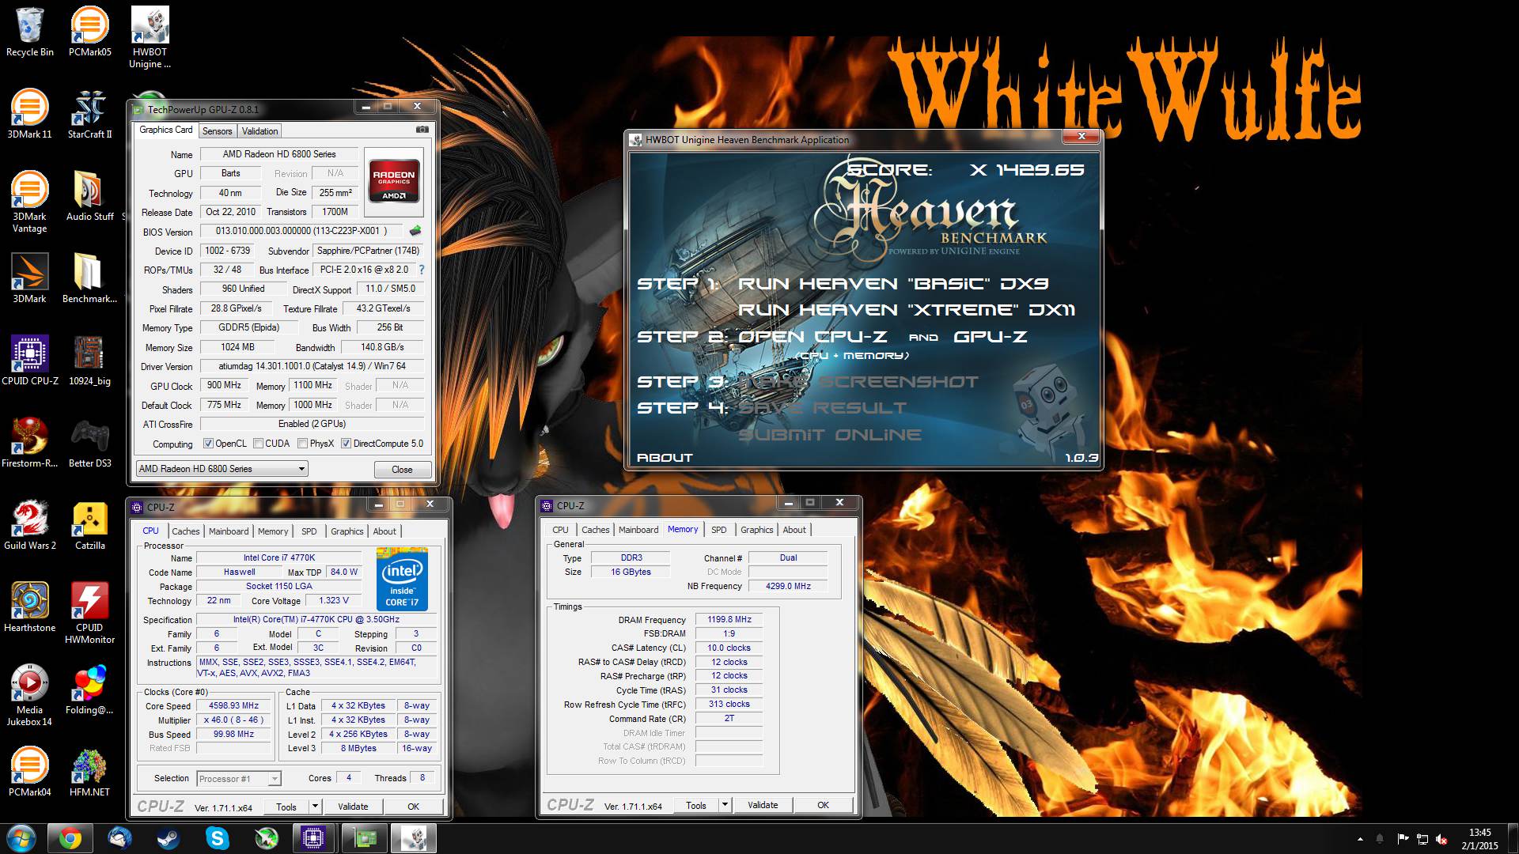Open GPU selection dropdown in GPU-Z
This screenshot has height=854, width=1519.
click(222, 469)
